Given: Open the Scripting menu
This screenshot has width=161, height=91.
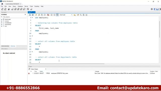Looking at the screenshot, I should [37, 6].
